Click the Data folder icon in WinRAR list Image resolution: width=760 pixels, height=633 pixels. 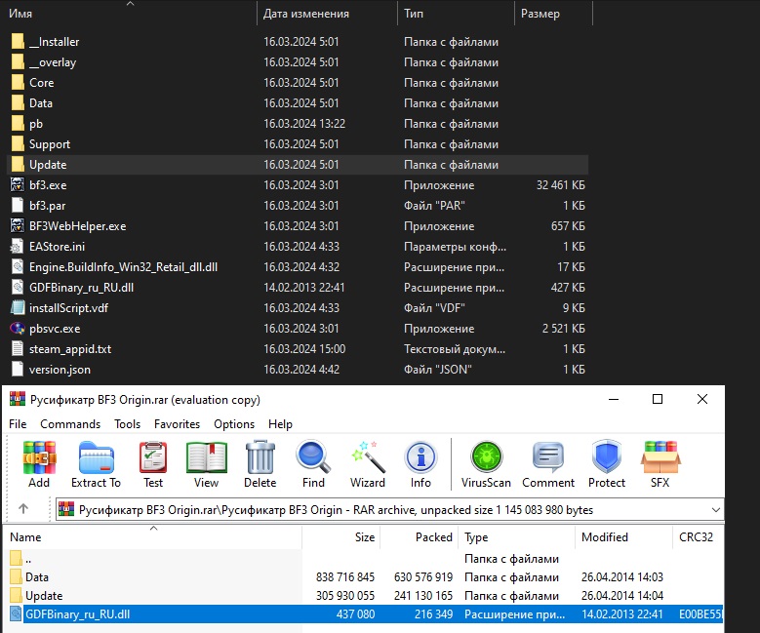(16, 576)
